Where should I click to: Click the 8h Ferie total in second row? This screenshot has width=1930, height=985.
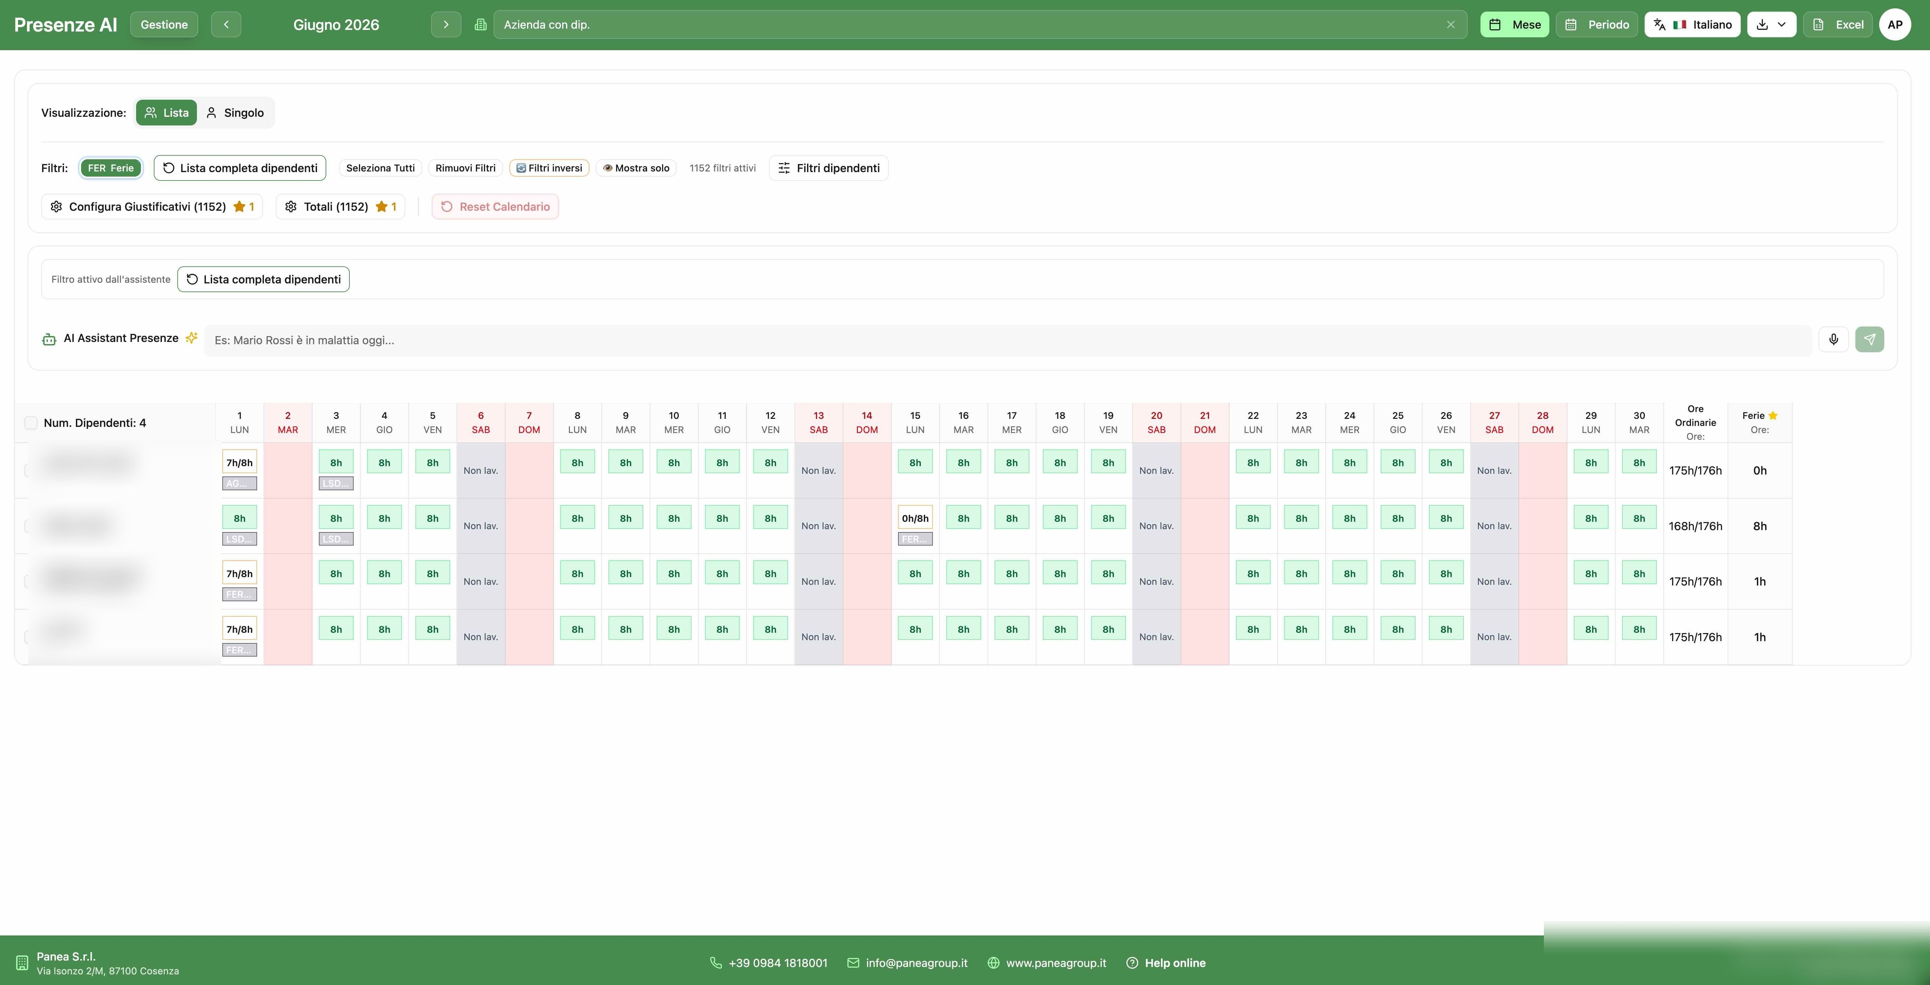point(1759,526)
